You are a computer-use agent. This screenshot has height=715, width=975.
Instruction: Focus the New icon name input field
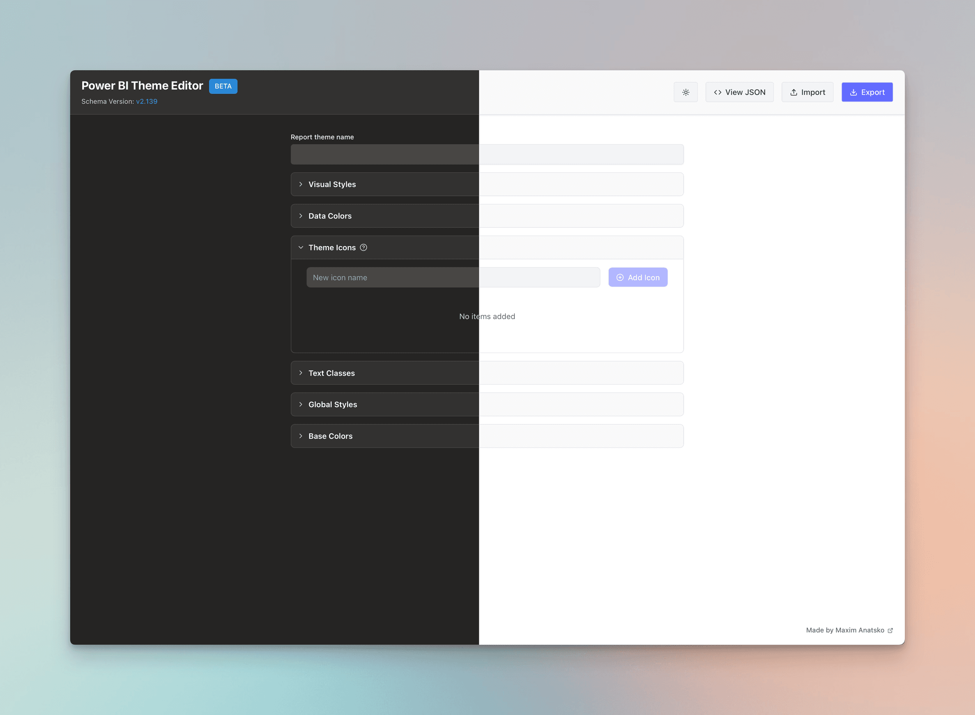click(x=433, y=277)
